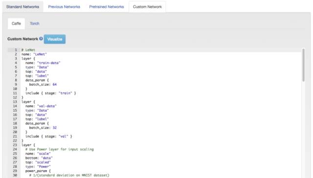Click the batch_size 32 value
The width and height of the screenshot is (313, 178).
point(54,128)
